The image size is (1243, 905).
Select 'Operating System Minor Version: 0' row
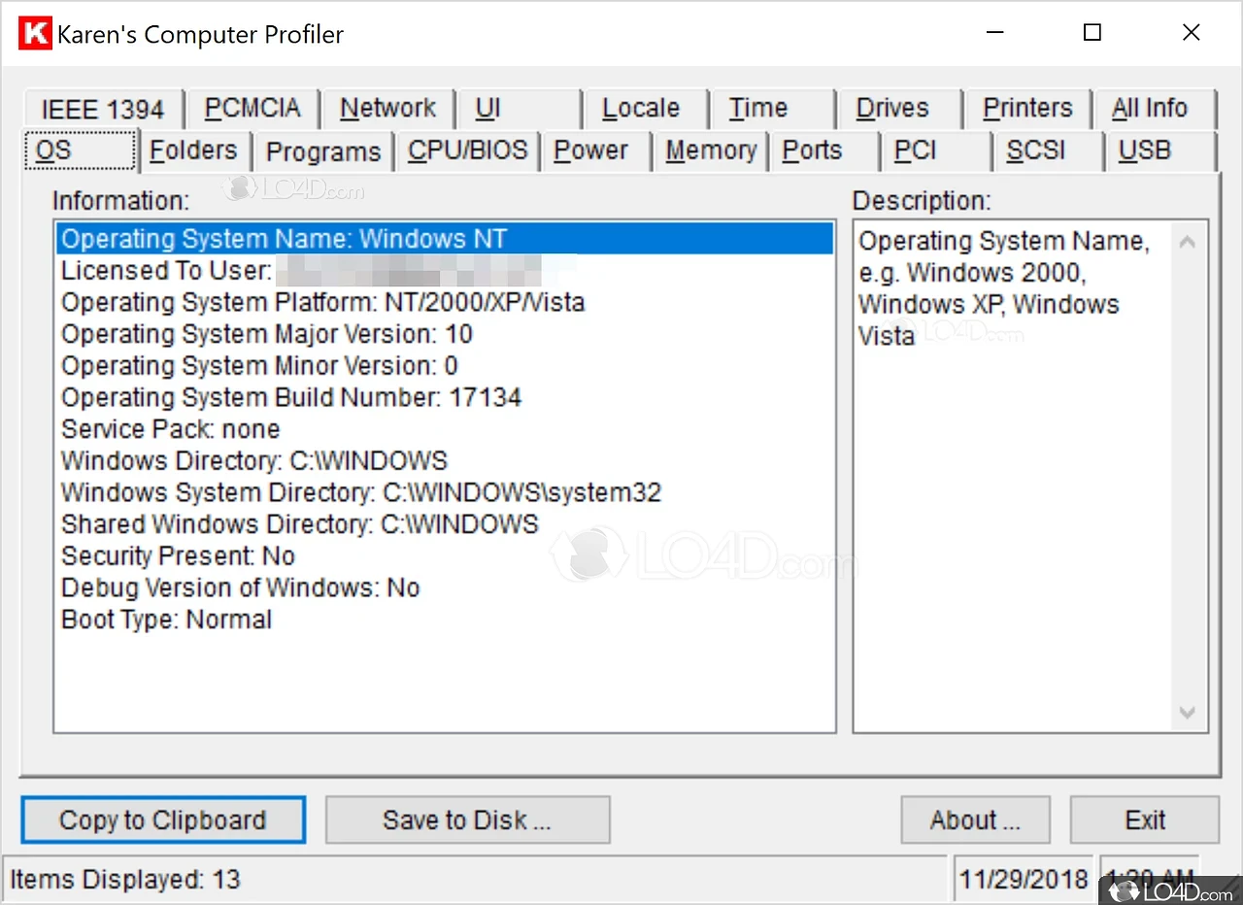(445, 366)
